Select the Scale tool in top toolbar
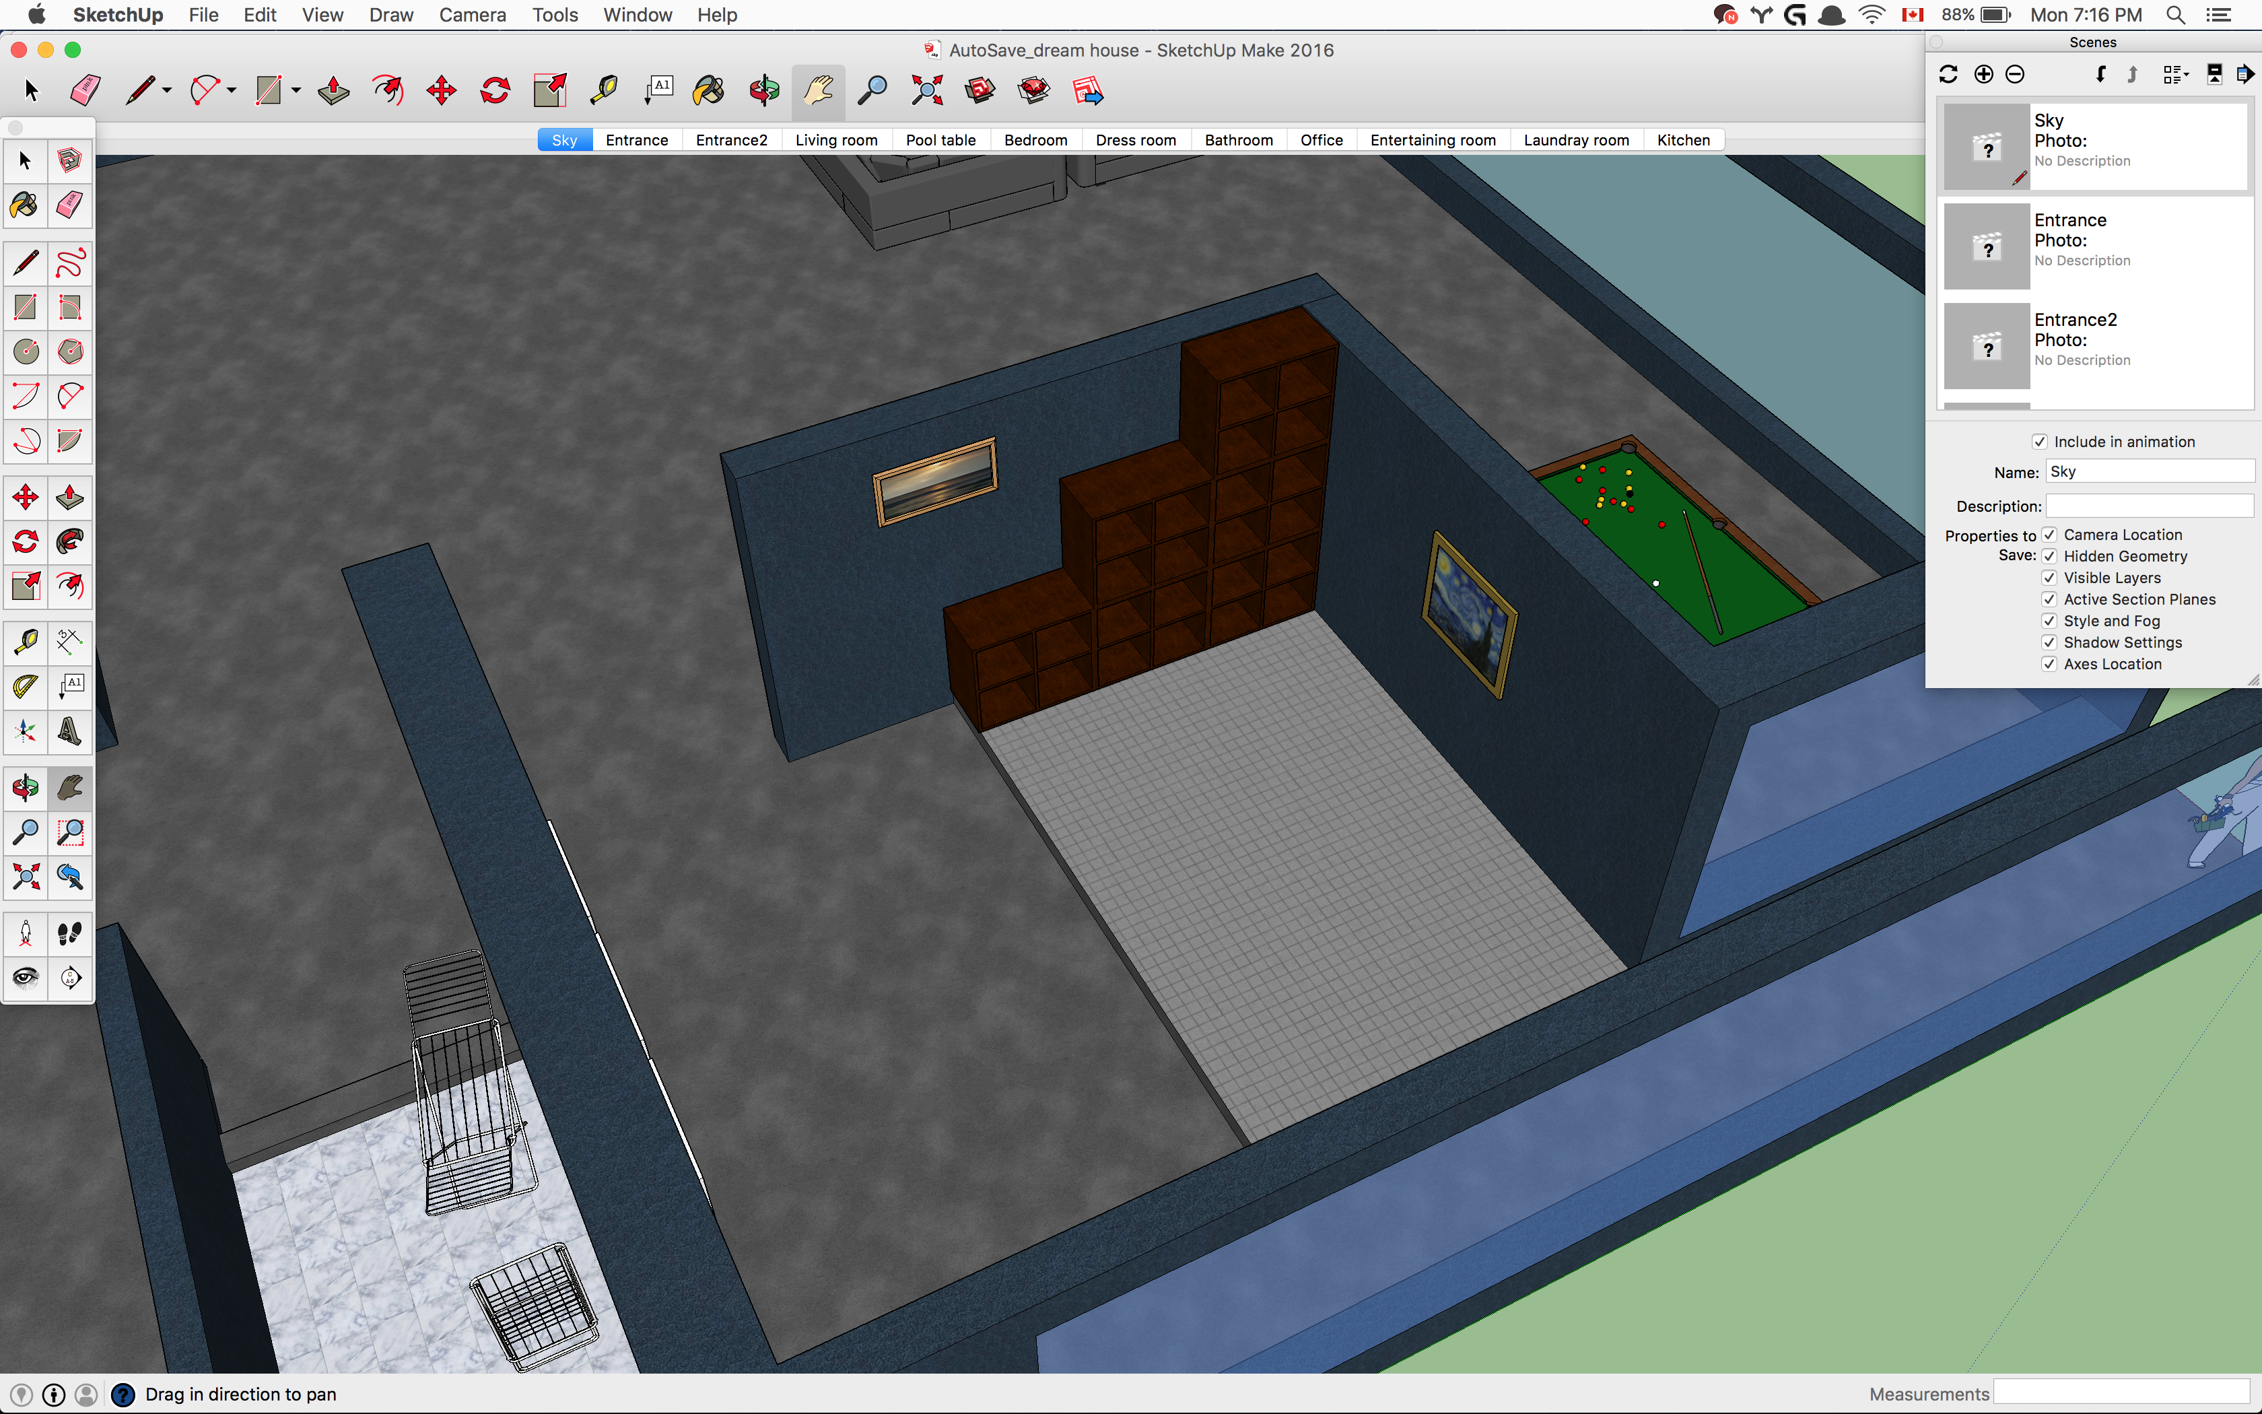The image size is (2262, 1414). [549, 91]
